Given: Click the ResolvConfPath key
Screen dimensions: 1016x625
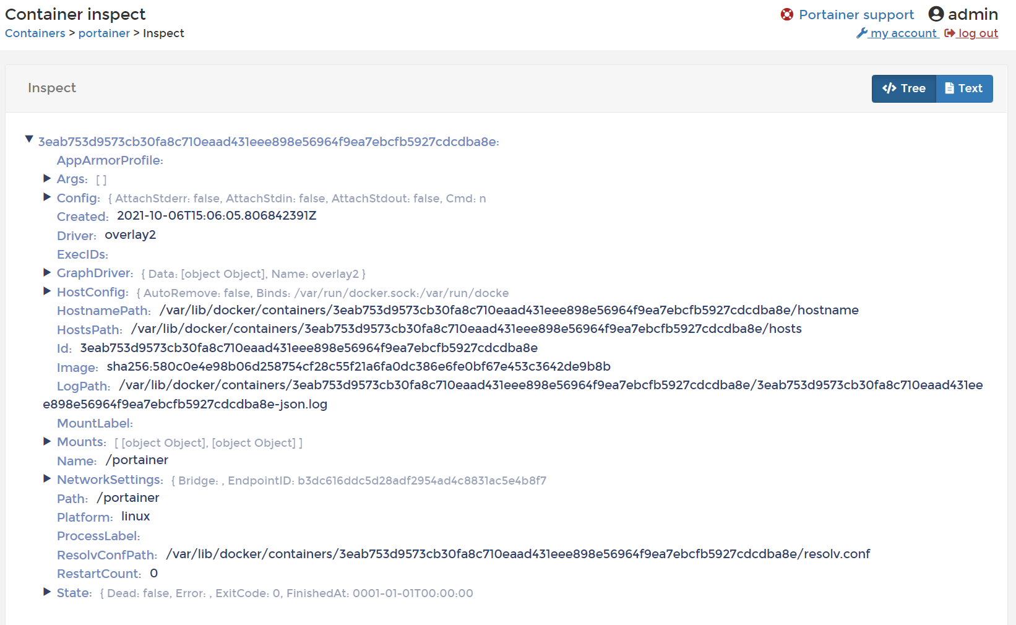Looking at the screenshot, I should pyautogui.click(x=107, y=555).
